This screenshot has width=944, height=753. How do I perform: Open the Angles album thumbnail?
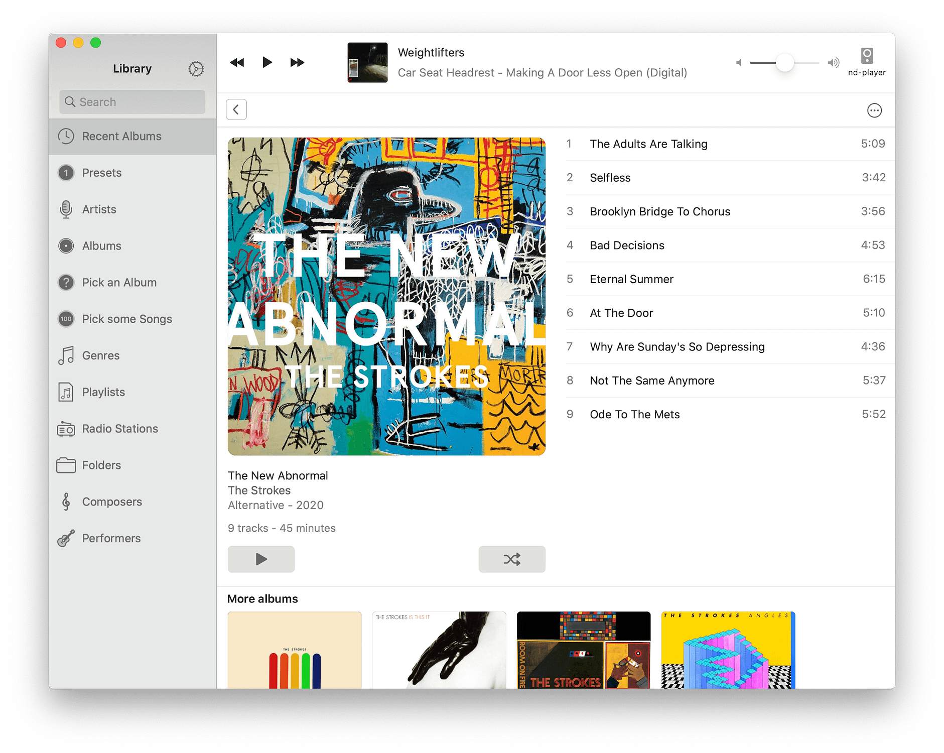[x=728, y=650]
